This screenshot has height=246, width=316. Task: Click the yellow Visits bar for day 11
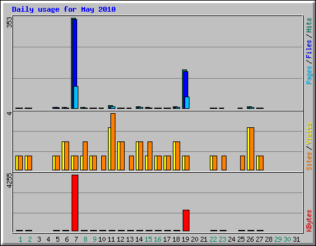coord(109,149)
